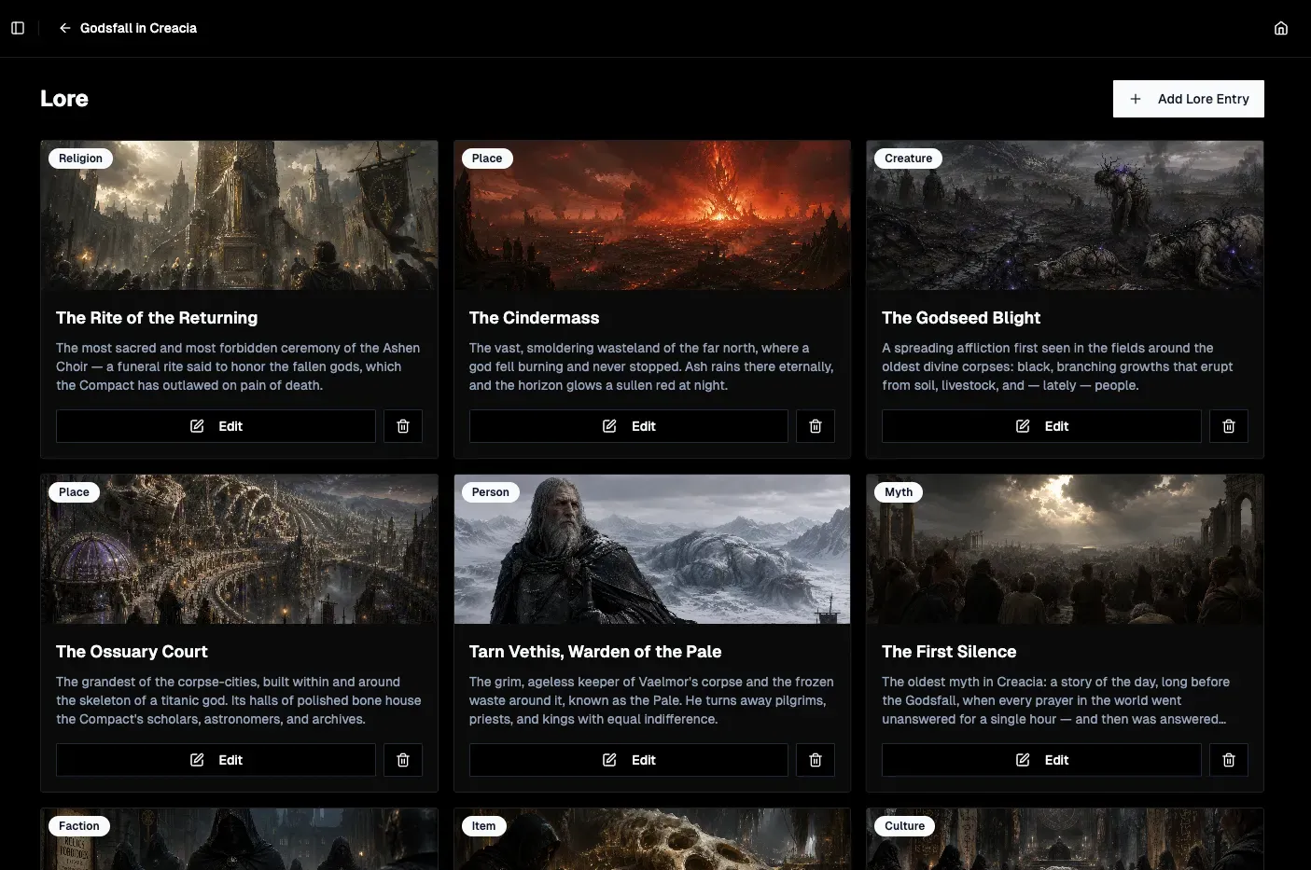
Task: Go back with the arrow beside Godsfall in Creacia
Action: (x=64, y=28)
